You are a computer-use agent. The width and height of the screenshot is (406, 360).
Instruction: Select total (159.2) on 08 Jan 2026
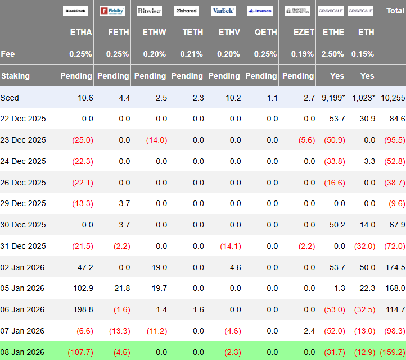pyautogui.click(x=393, y=352)
